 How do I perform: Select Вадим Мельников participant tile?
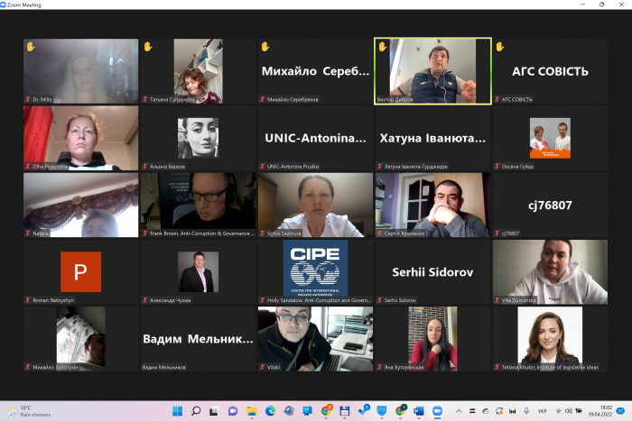(198, 339)
